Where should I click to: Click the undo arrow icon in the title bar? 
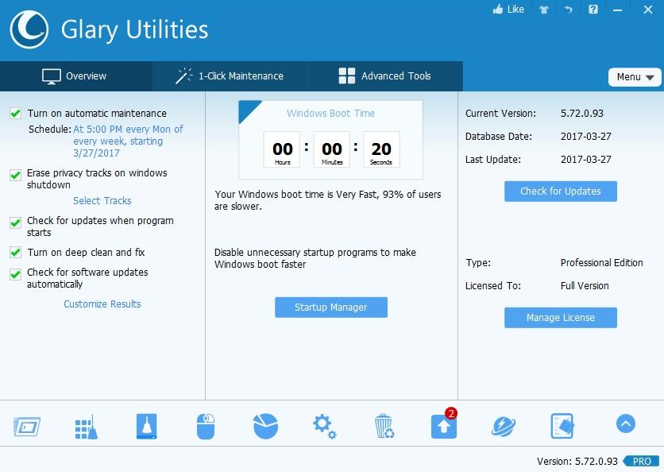point(569,10)
